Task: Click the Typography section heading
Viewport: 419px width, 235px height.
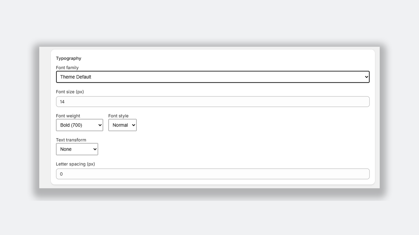Action: point(68,58)
